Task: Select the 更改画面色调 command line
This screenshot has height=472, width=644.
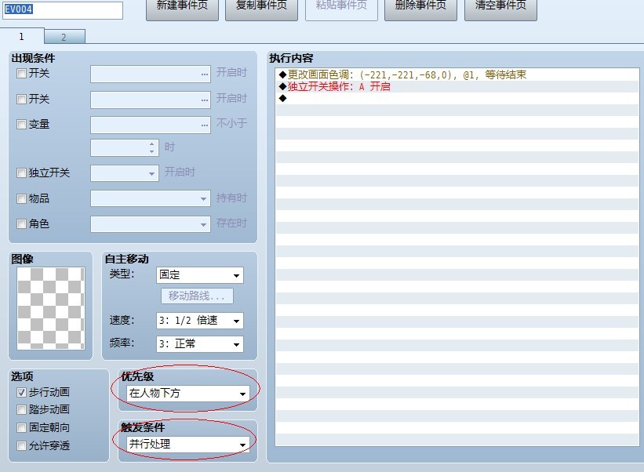Action: pyautogui.click(x=457, y=74)
